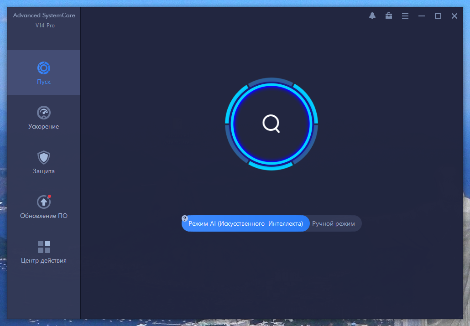Select the Центр действия tab label
The height and width of the screenshot is (326, 470).
pyautogui.click(x=44, y=261)
